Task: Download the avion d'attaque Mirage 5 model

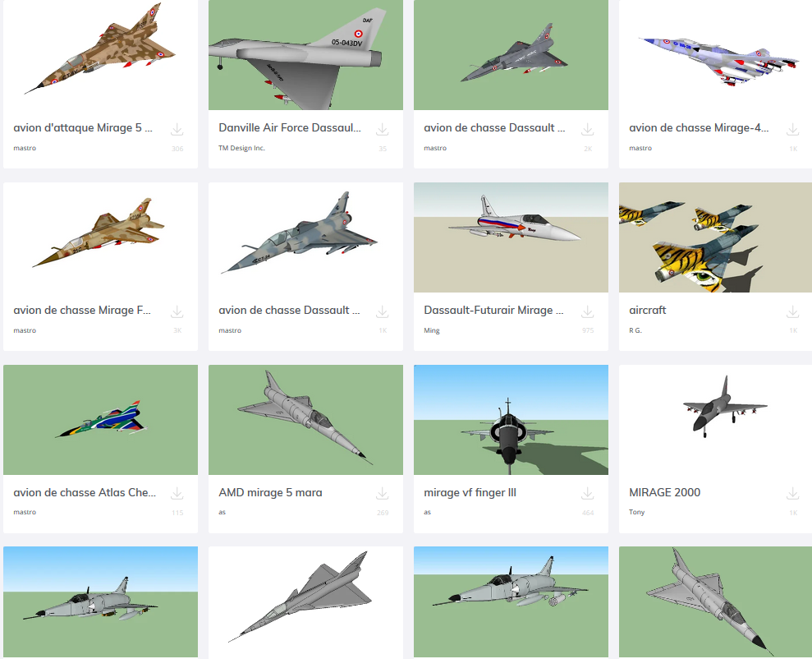Action: 177,130
